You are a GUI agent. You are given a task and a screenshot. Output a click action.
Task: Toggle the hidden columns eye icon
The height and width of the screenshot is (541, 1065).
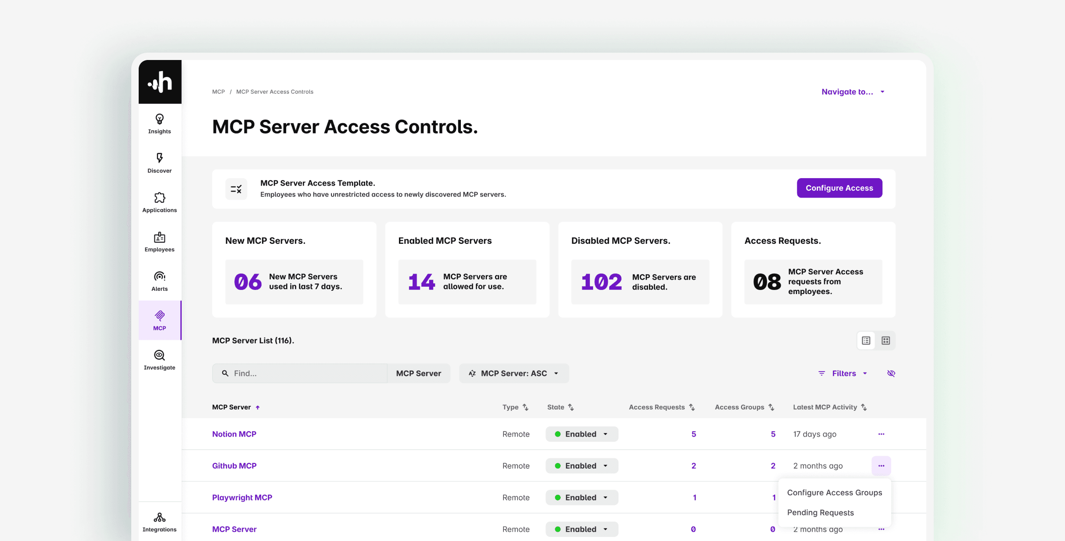[891, 373]
